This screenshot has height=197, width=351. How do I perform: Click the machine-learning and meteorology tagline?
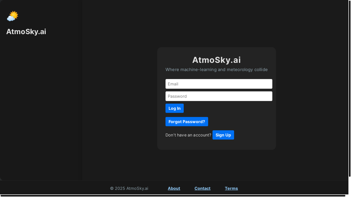click(217, 70)
